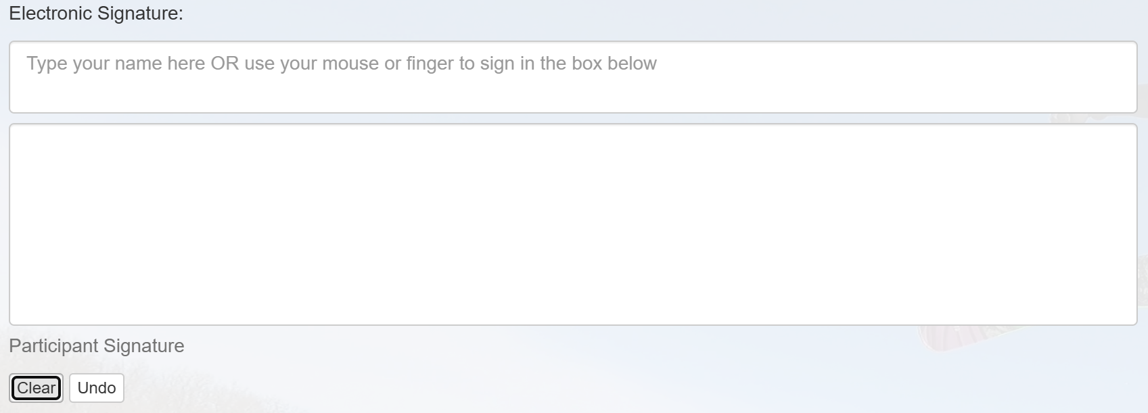Click the "Participant Signature" caption text

click(97, 346)
